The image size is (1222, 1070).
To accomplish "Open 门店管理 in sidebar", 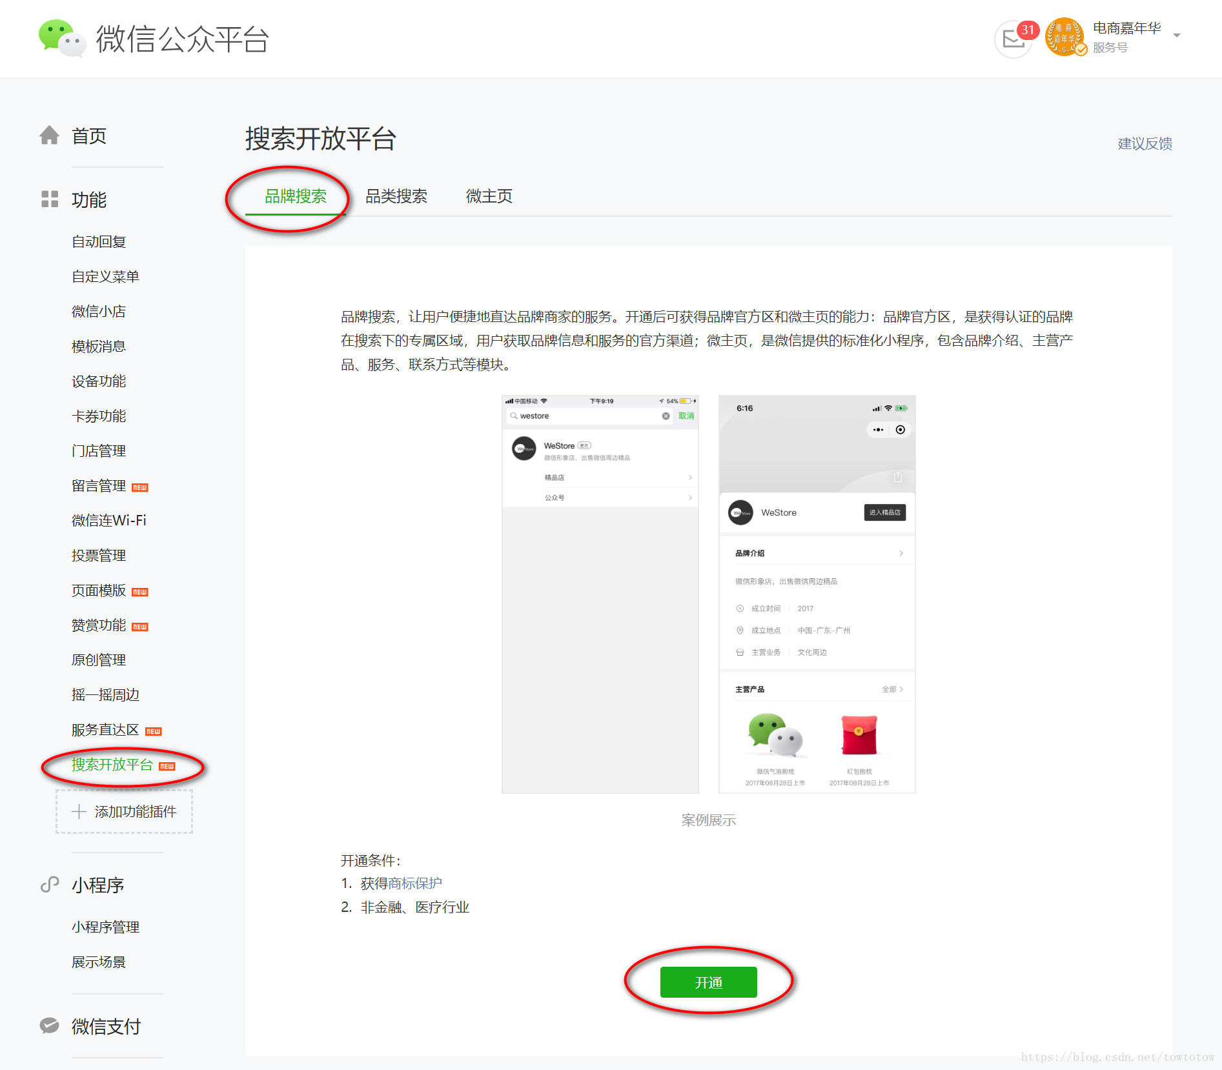I will [x=99, y=450].
